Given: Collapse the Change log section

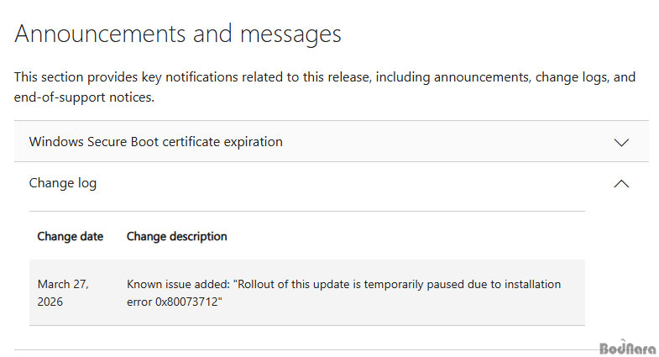Looking at the screenshot, I should point(331,183).
